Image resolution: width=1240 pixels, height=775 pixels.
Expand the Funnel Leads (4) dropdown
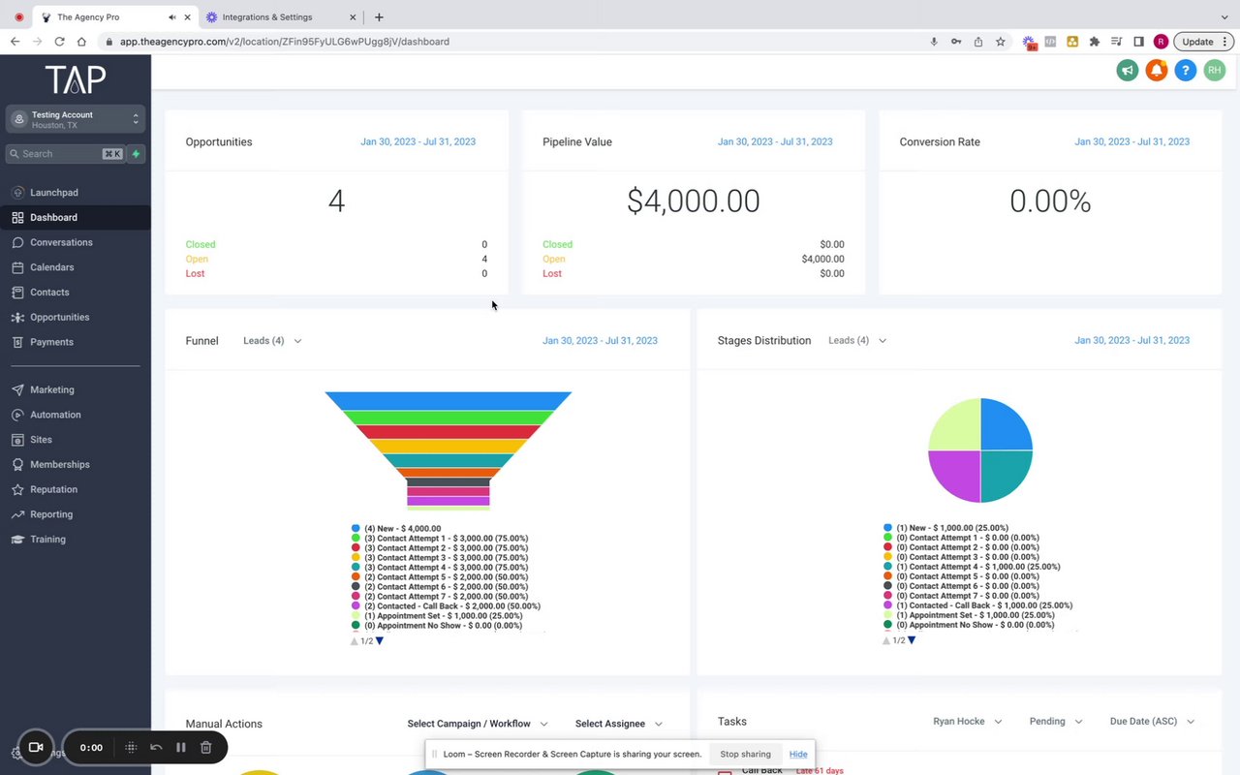272,341
